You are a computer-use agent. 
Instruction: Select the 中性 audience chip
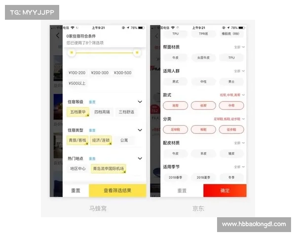click(203, 81)
